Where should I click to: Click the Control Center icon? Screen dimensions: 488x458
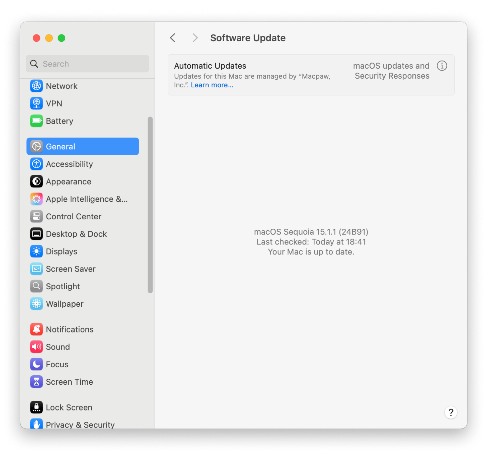(x=36, y=216)
